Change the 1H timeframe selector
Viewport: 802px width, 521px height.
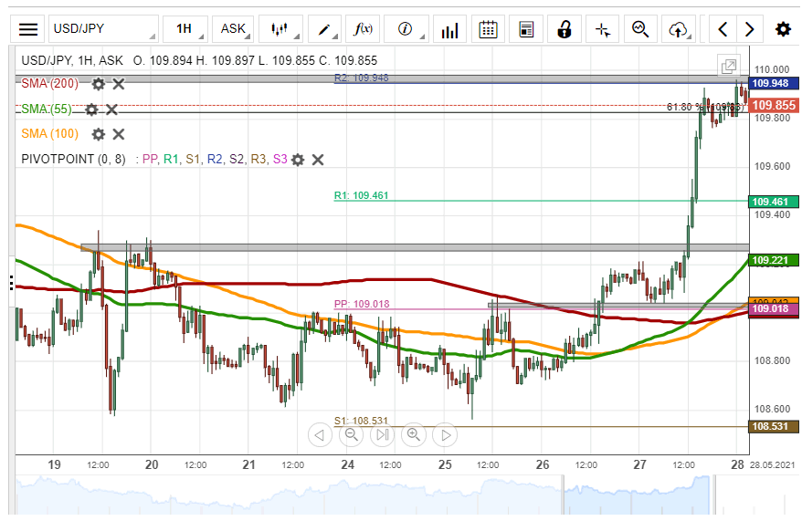click(x=185, y=29)
